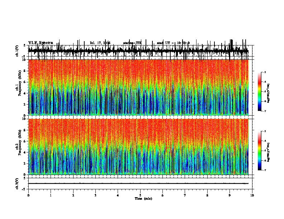
Task: Click the ch.1 spectrogram panel
Action: [x=138, y=87]
